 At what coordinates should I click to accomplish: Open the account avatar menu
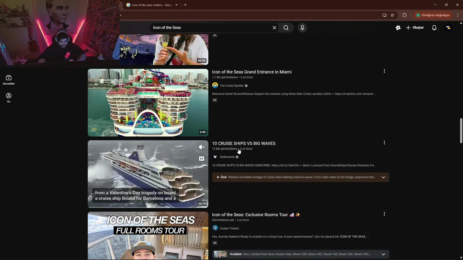448,27
